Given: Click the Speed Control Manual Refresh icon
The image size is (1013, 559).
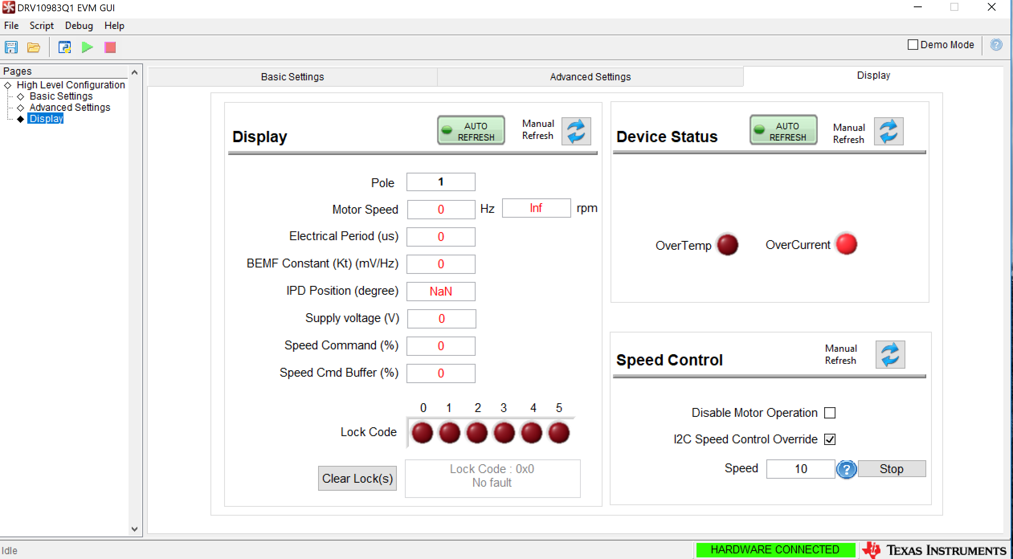Looking at the screenshot, I should [x=890, y=355].
